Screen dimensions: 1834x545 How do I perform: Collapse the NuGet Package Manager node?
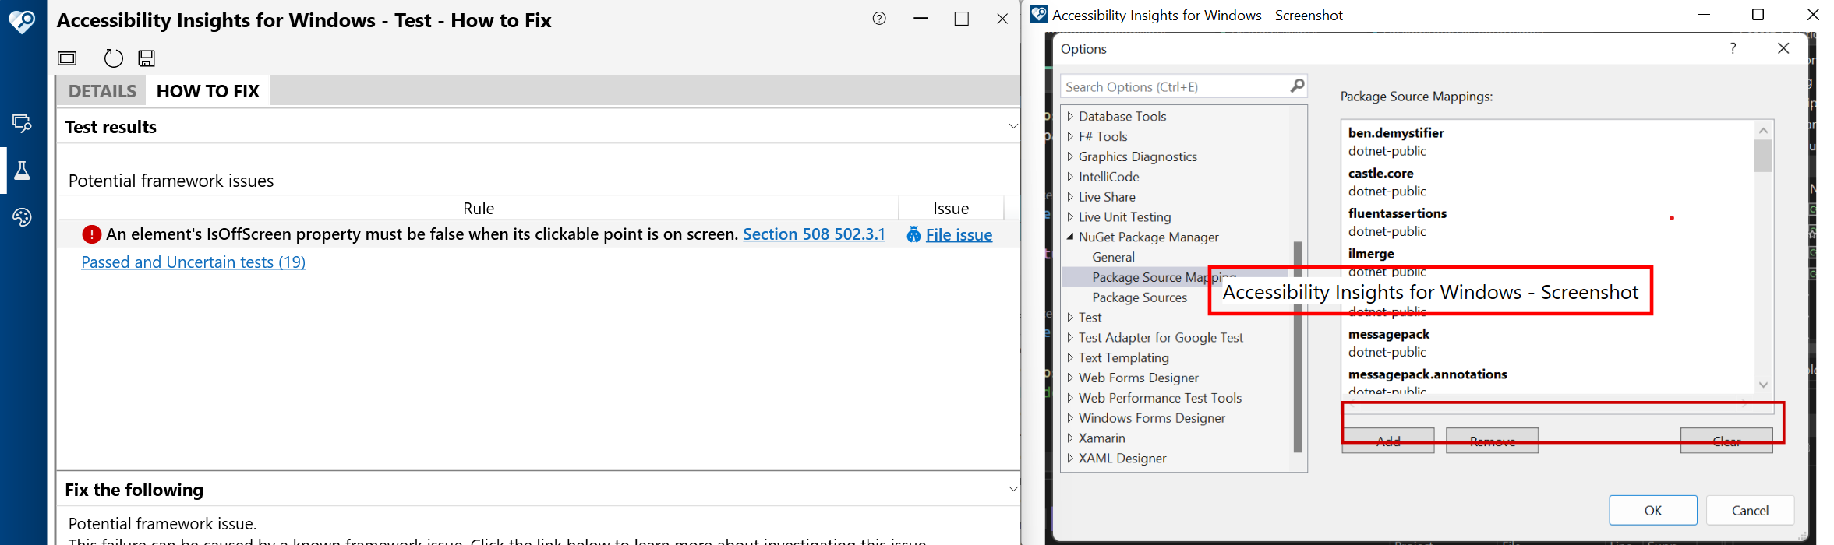(1070, 237)
